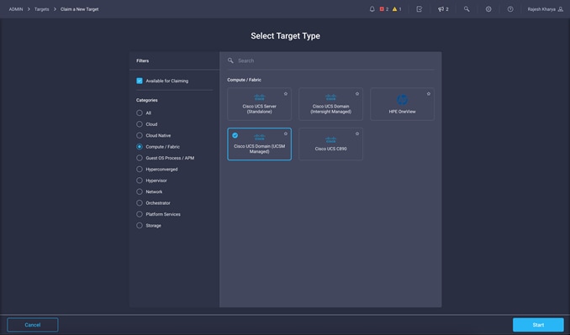Click the Cisco logo on UCS C890 card
Screen dimensions: 570x335
330,139
